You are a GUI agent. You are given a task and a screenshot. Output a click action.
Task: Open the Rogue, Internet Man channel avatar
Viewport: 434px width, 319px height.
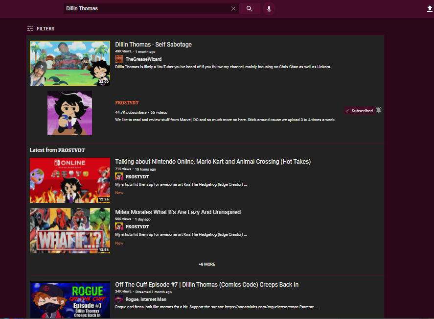(119, 299)
